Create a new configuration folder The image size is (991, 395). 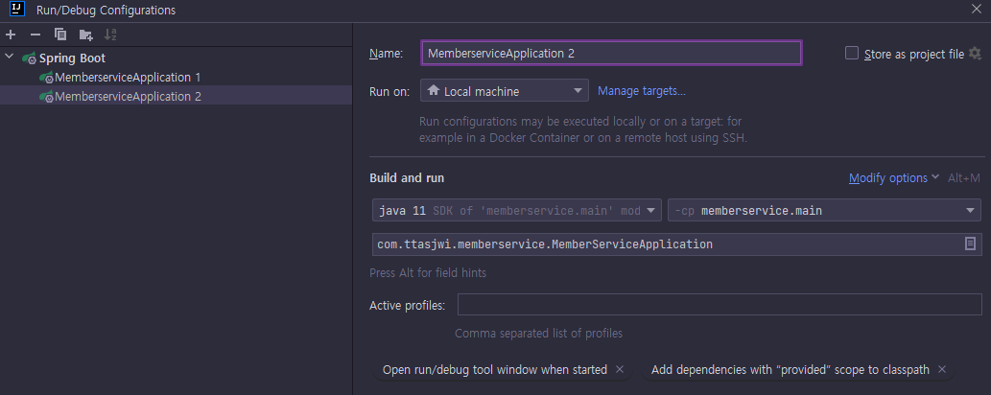(86, 35)
